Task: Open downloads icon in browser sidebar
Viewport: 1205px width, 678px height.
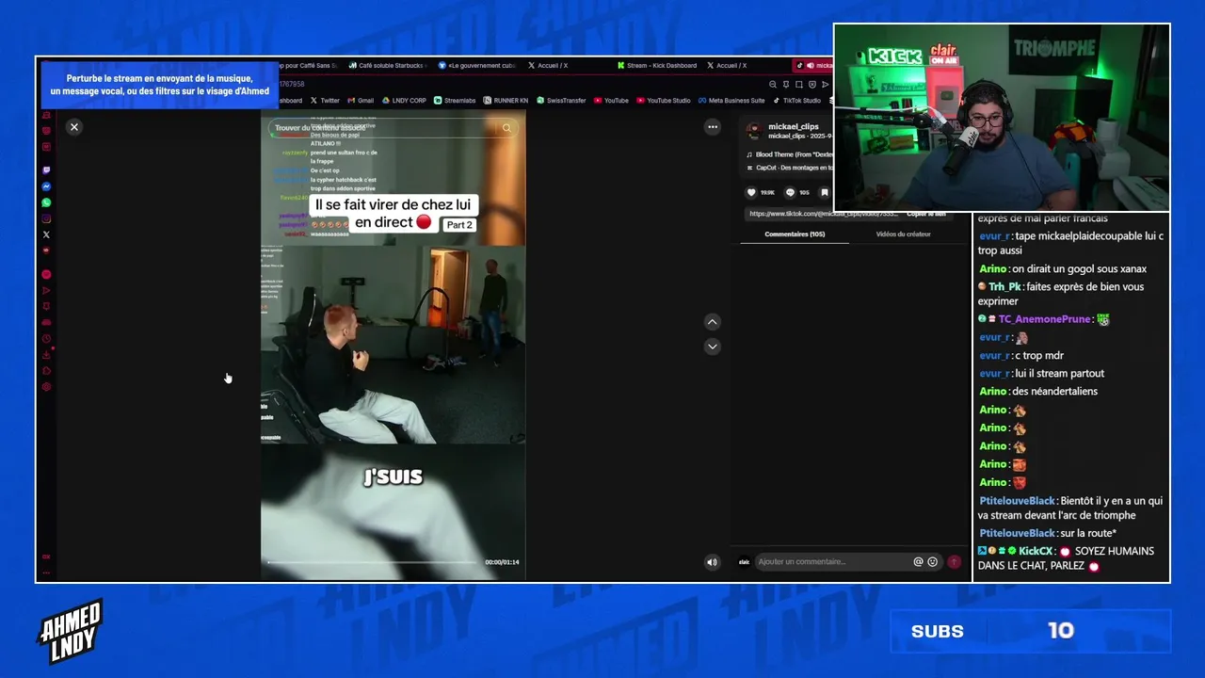Action: point(46,355)
